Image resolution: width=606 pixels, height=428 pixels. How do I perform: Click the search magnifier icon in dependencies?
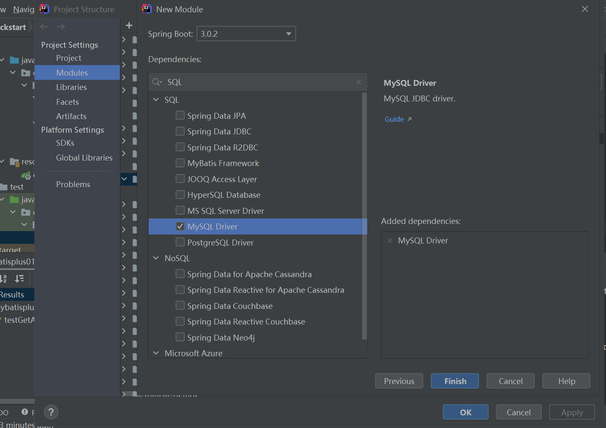point(157,82)
